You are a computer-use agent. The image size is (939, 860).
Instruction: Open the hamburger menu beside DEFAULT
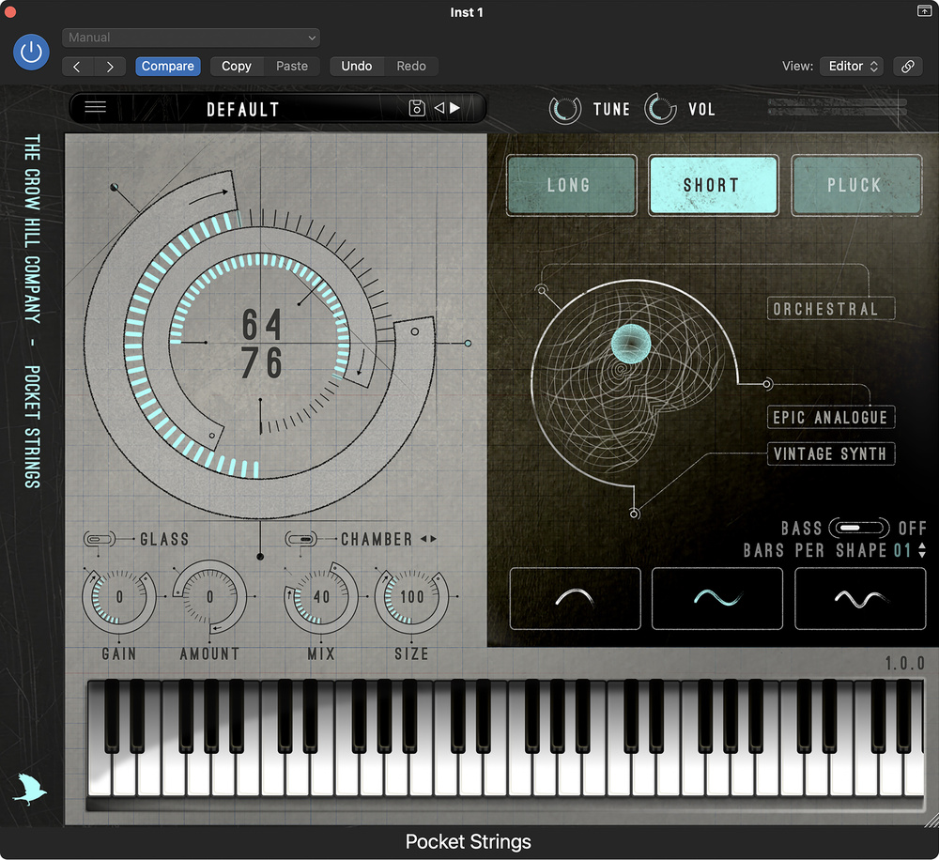(x=95, y=107)
